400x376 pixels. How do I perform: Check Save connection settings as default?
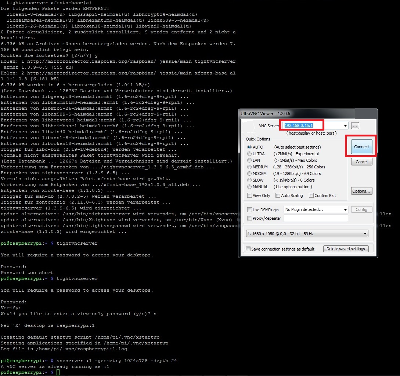coord(248,249)
